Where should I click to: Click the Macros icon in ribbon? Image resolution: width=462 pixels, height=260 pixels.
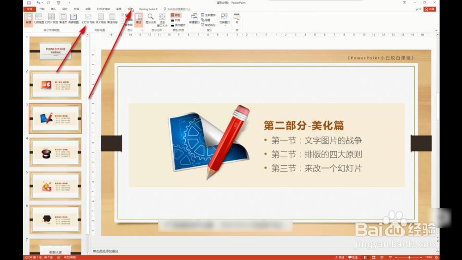[237, 19]
